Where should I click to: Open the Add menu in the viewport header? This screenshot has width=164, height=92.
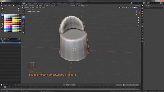tap(40, 7)
